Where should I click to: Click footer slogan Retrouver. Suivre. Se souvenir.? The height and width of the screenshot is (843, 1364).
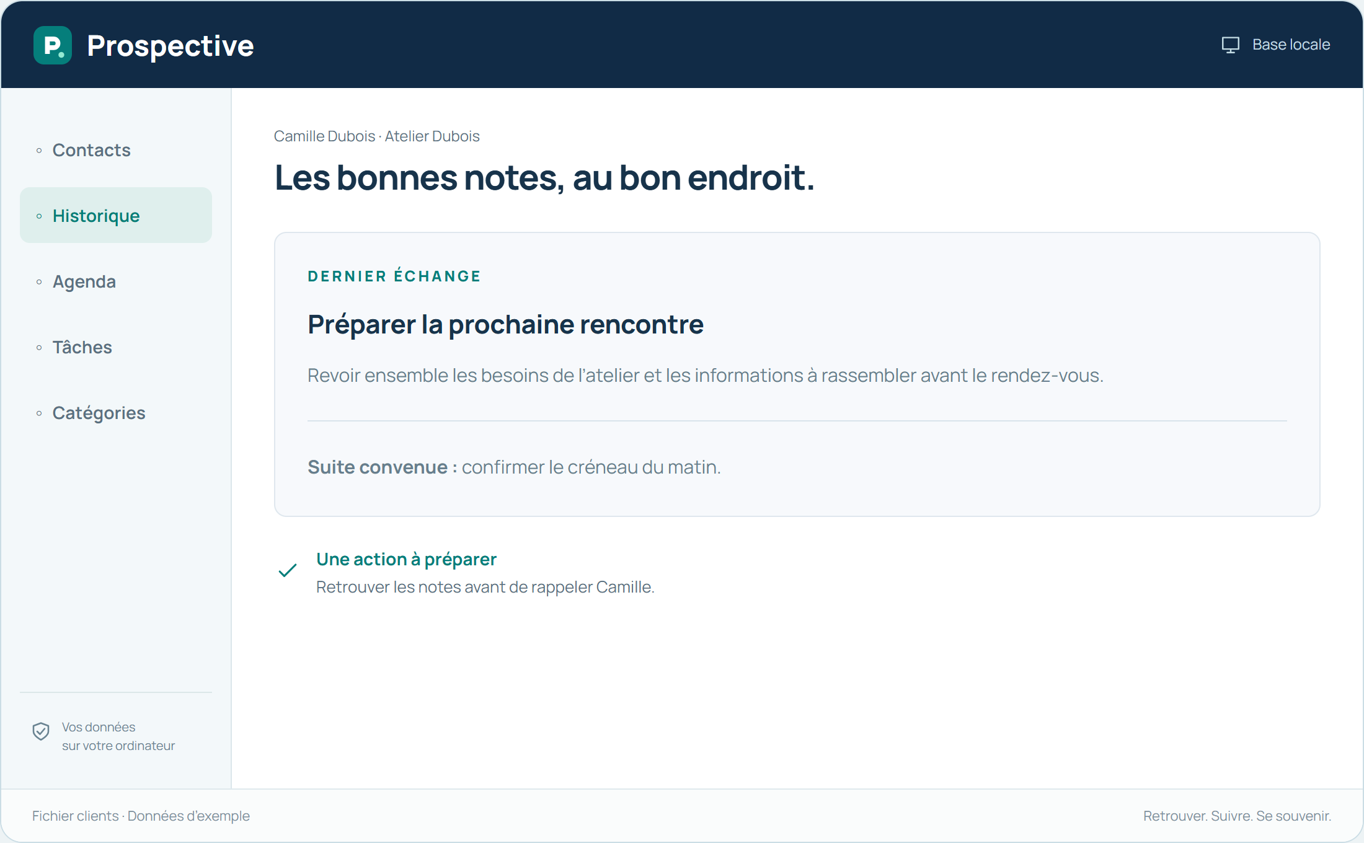[x=1237, y=816]
